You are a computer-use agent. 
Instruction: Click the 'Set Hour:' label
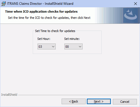[44, 39]
